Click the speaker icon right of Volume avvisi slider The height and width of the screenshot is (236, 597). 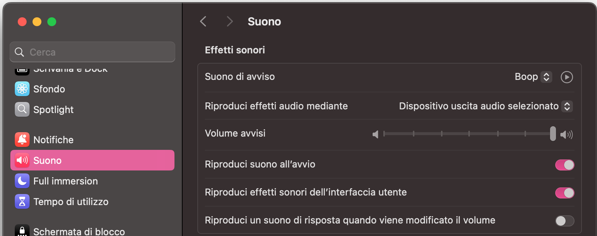point(566,134)
